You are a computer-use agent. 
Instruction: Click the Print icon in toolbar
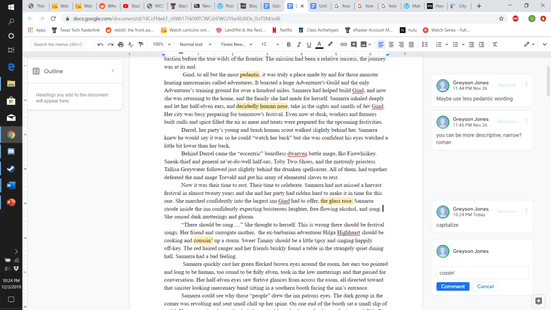121,44
